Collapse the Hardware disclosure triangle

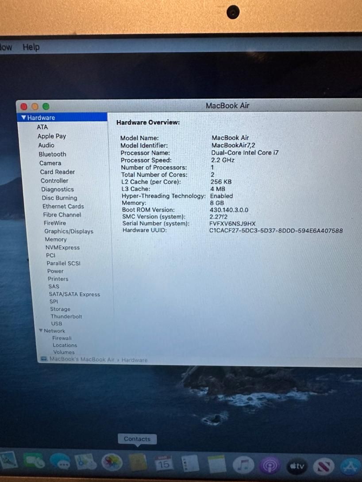24,118
